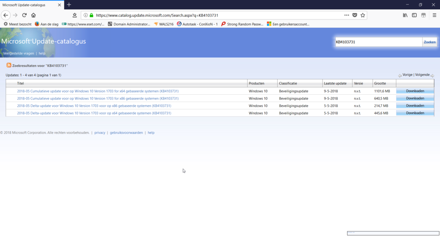Download the 640,5 MB update
The width and height of the screenshot is (440, 236).
415,98
